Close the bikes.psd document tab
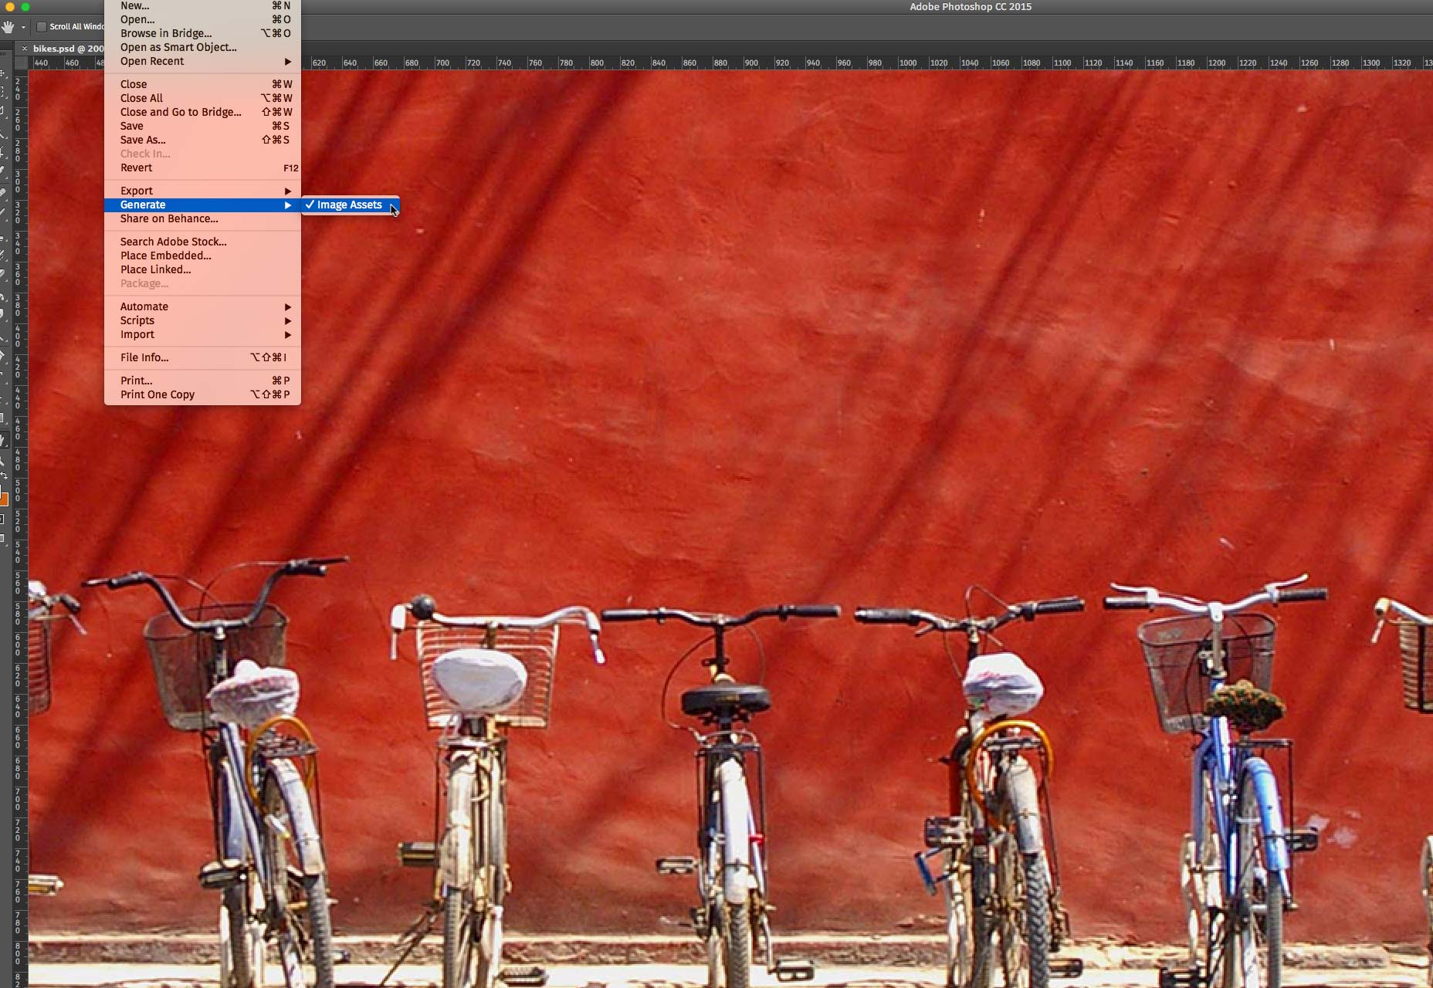The image size is (1433, 988). coord(25,49)
